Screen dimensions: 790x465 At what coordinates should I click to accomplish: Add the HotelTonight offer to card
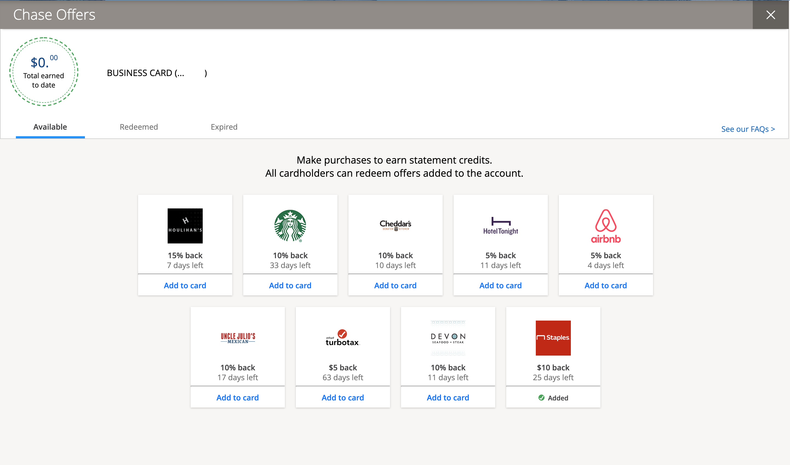pyautogui.click(x=500, y=286)
